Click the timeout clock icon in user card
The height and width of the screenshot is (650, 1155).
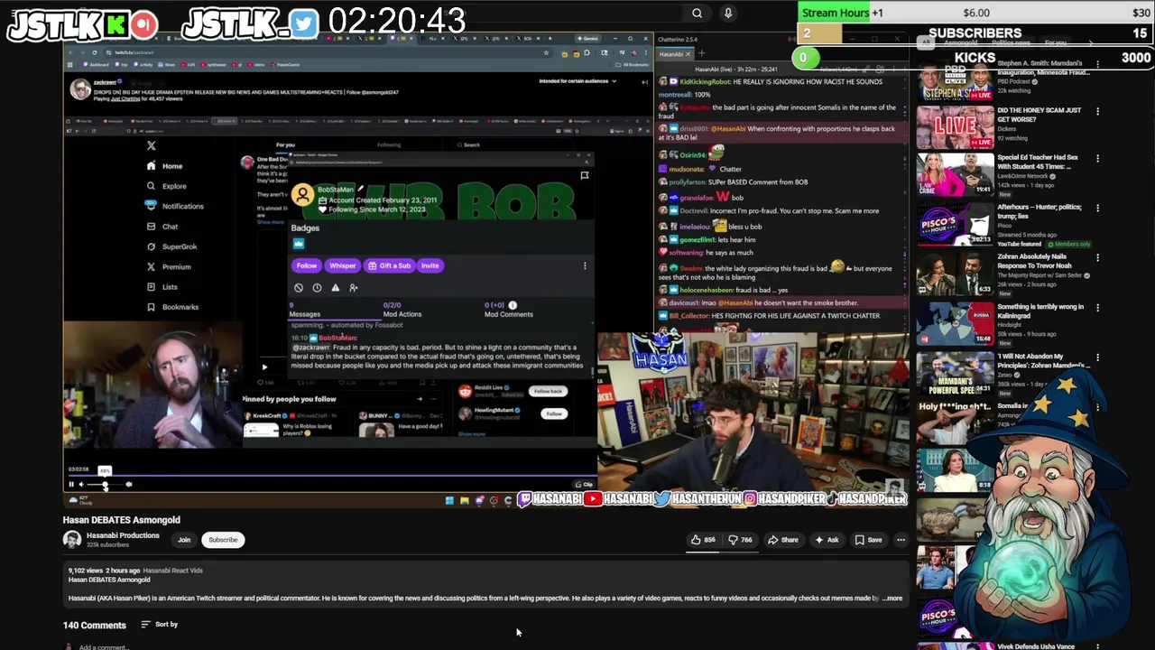tap(317, 288)
